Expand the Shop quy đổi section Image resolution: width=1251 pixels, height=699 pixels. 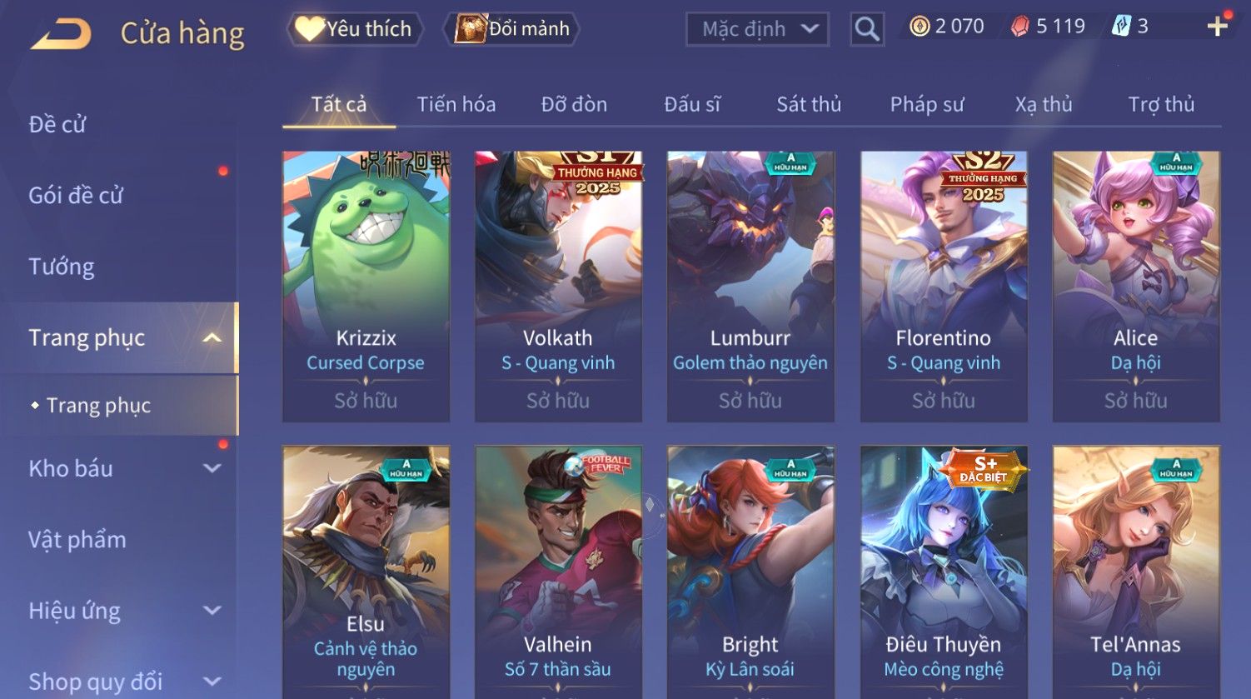[x=212, y=682]
